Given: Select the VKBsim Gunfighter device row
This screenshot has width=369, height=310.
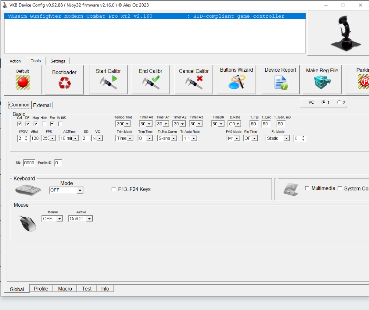Looking at the screenshot, I should pyautogui.click(x=155, y=16).
